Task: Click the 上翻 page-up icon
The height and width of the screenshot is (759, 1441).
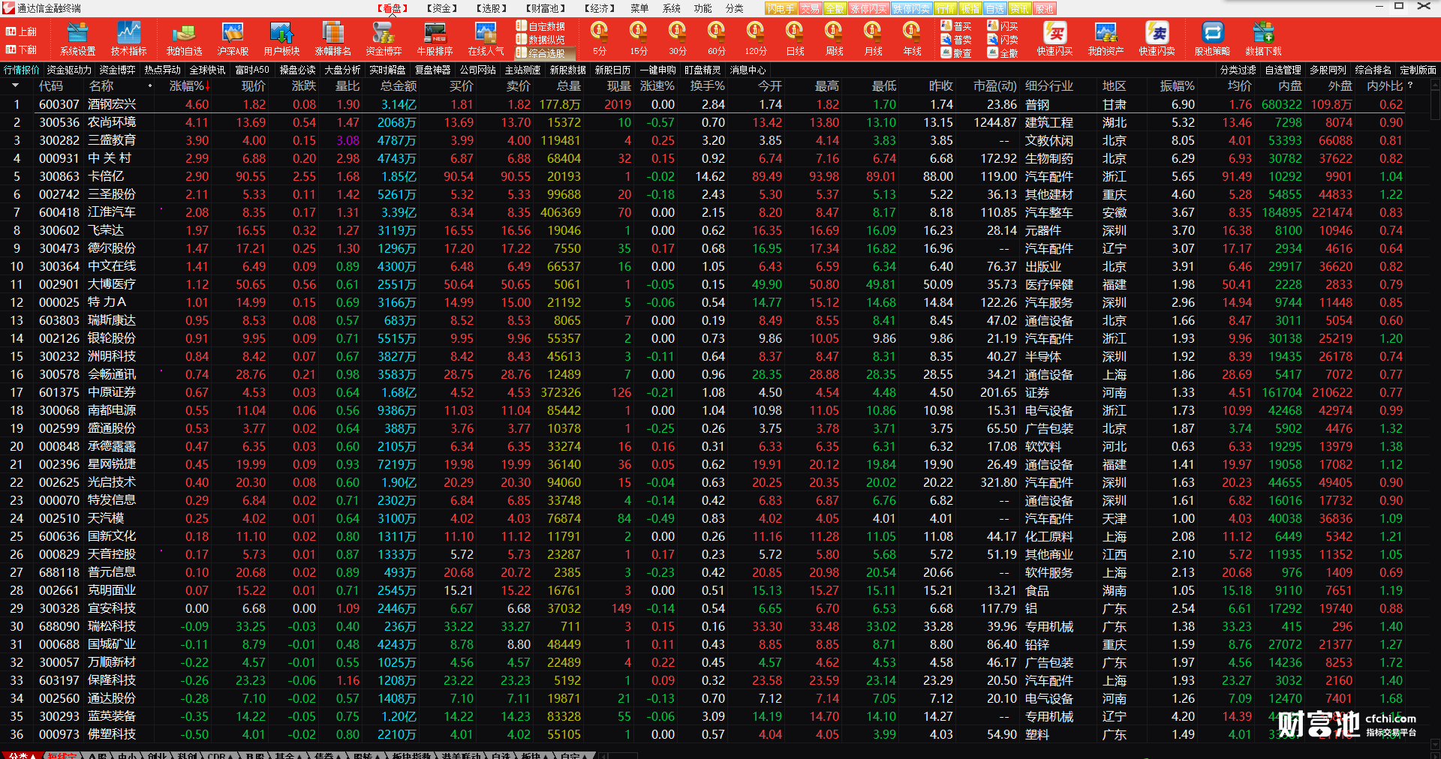Action: [21, 31]
